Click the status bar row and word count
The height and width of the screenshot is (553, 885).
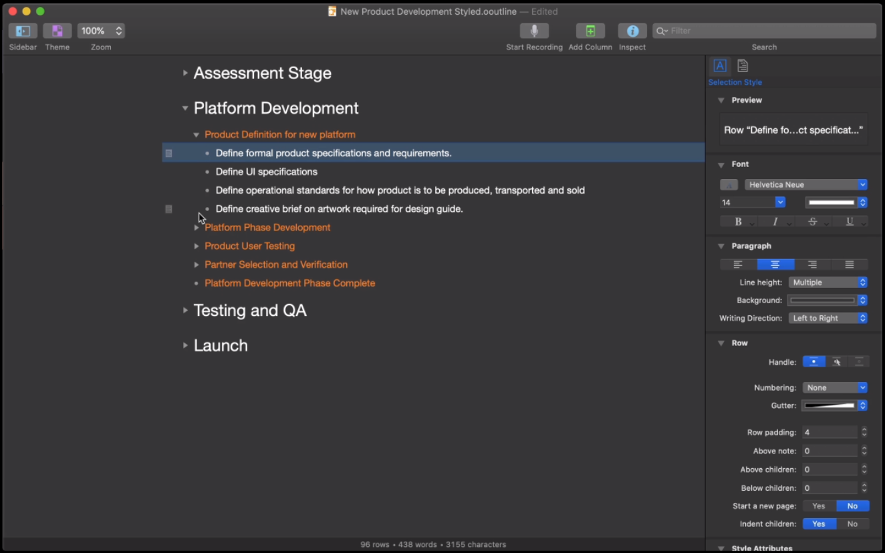pos(433,544)
